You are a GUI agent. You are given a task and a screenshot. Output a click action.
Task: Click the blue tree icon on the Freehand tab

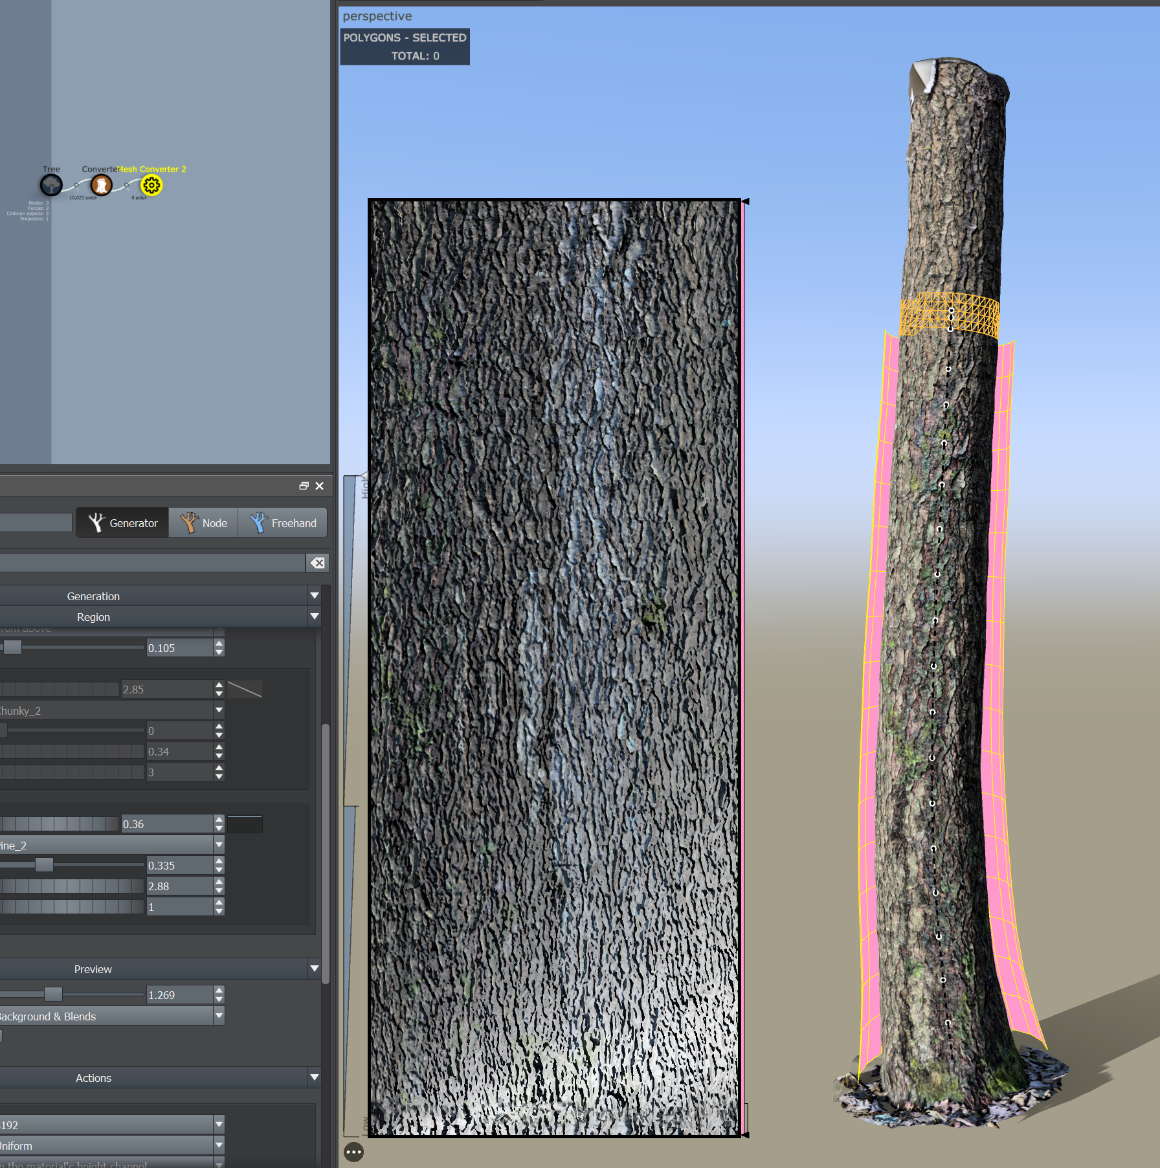click(258, 522)
